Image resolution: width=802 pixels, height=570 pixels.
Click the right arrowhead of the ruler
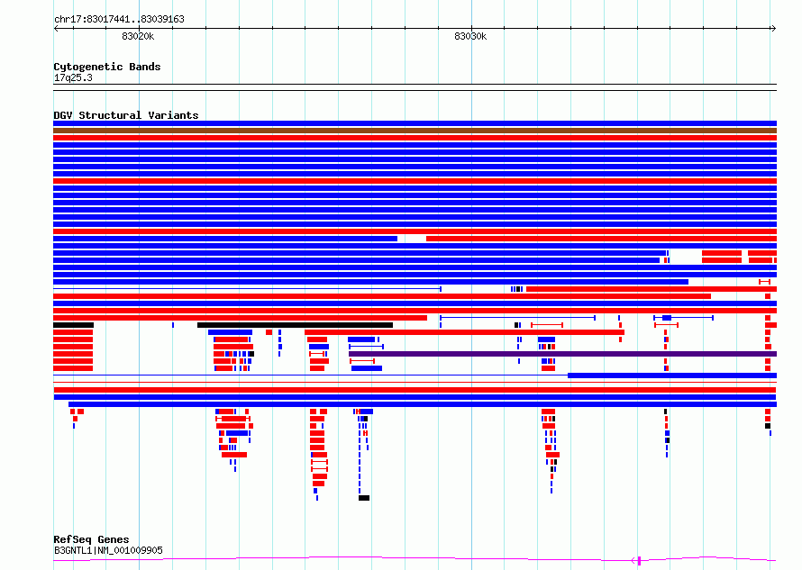pos(774,29)
